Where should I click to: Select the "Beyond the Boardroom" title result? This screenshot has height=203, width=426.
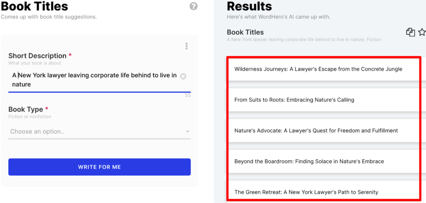click(x=309, y=161)
